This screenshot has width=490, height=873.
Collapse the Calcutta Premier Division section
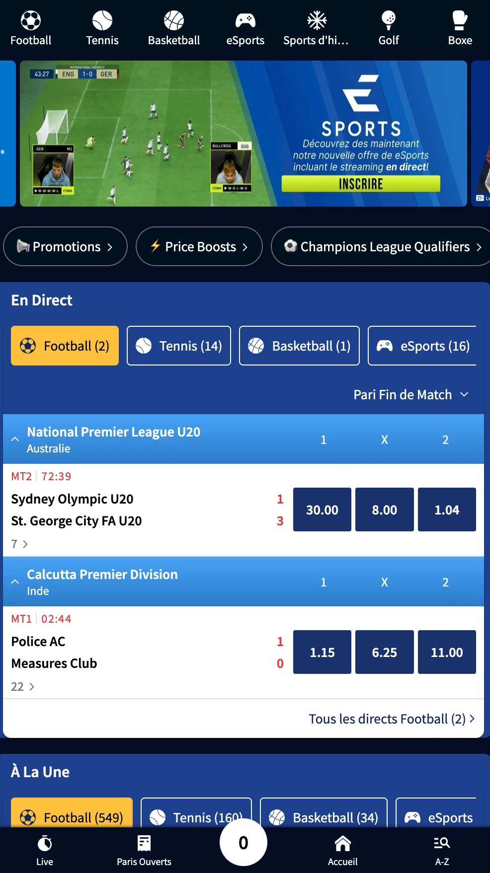(x=15, y=582)
